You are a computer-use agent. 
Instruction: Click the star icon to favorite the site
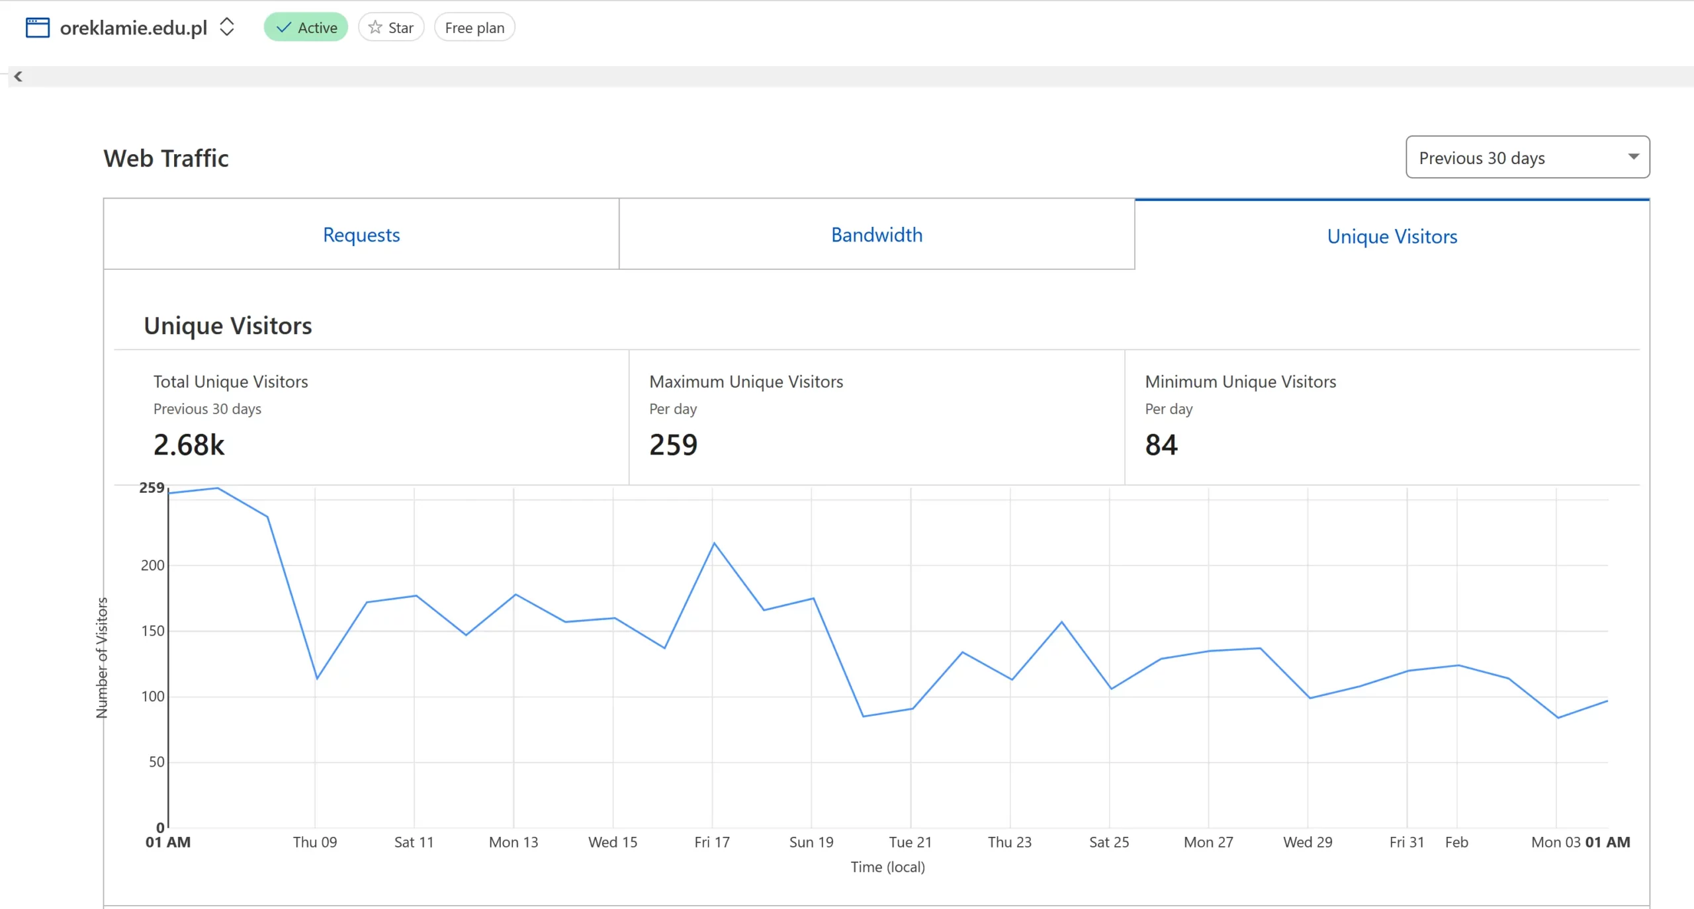click(x=375, y=28)
